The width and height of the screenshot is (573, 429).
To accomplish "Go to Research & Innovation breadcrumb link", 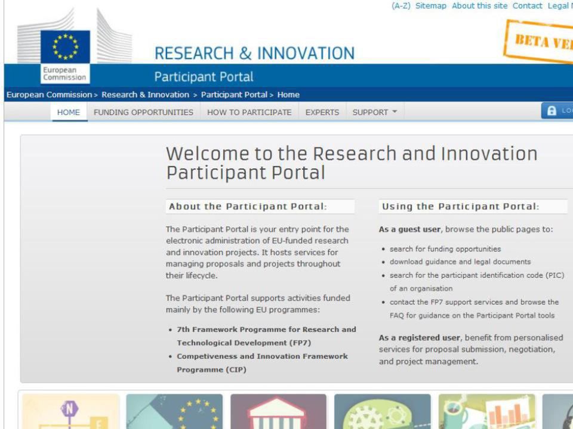I will click(146, 95).
